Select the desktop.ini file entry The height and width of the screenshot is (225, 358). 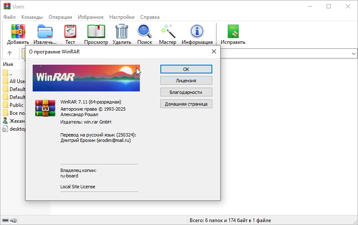pyautogui.click(x=14, y=129)
